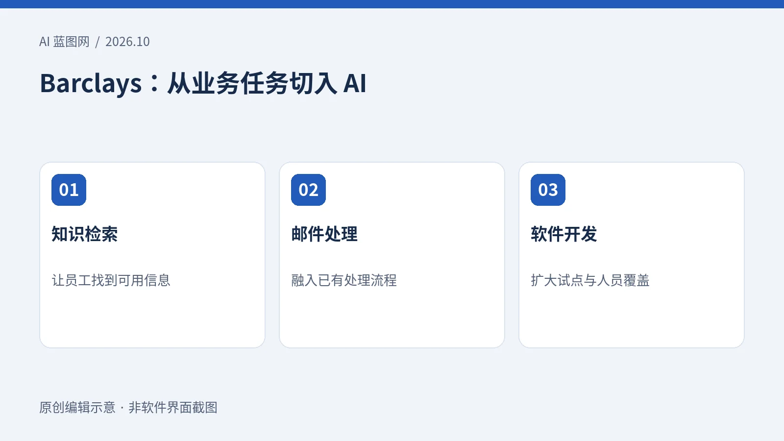Click 从业务任务切入 in the slide title
Image resolution: width=784 pixels, height=441 pixels.
click(252, 83)
